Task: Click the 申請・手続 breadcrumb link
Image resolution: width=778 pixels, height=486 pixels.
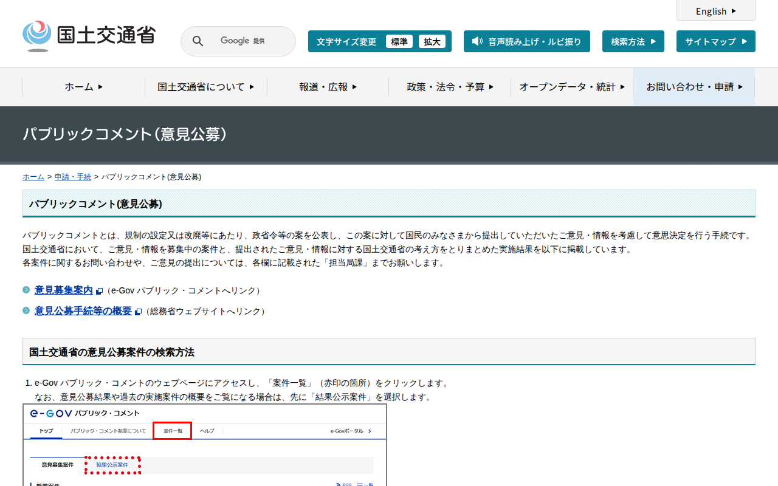Action: [73, 177]
